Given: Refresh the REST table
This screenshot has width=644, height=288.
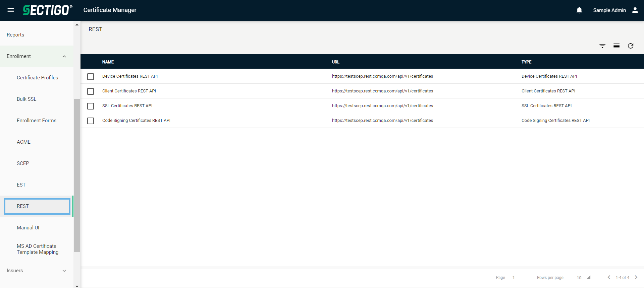Looking at the screenshot, I should (631, 46).
